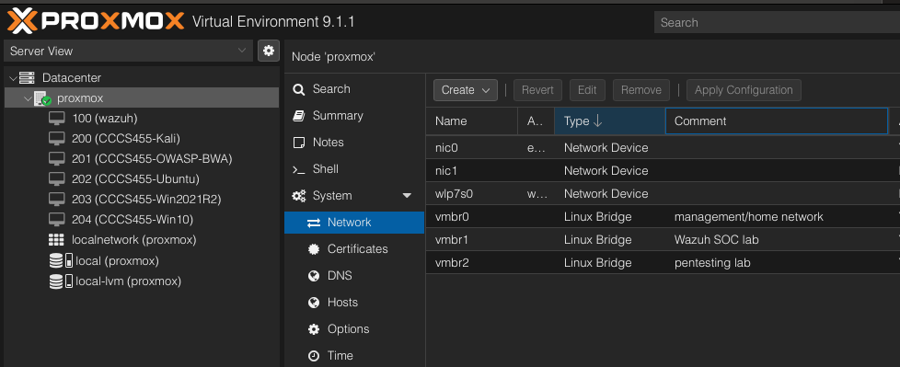Select the nic1 row name
This screenshot has width=900, height=367.
[446, 171]
